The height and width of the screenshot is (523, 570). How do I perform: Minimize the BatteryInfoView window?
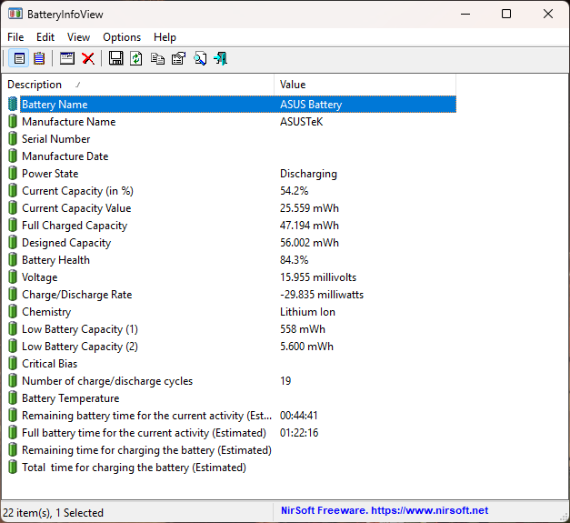(x=465, y=14)
